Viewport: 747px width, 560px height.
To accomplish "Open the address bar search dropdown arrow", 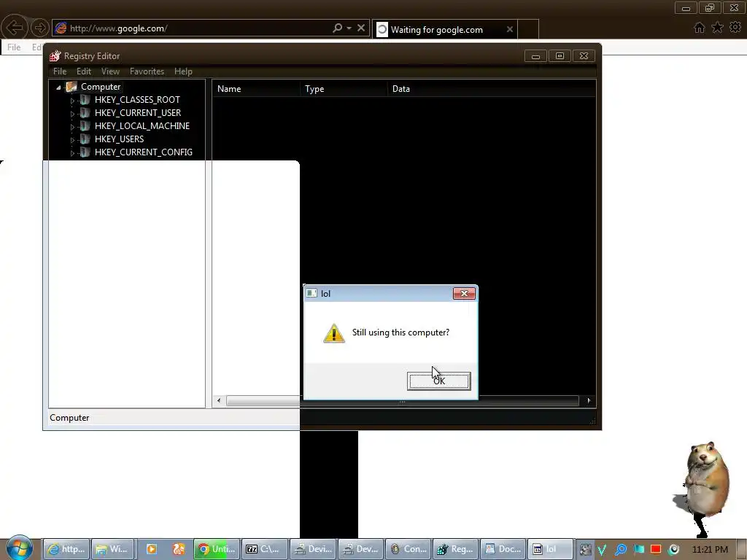I will pyautogui.click(x=349, y=28).
